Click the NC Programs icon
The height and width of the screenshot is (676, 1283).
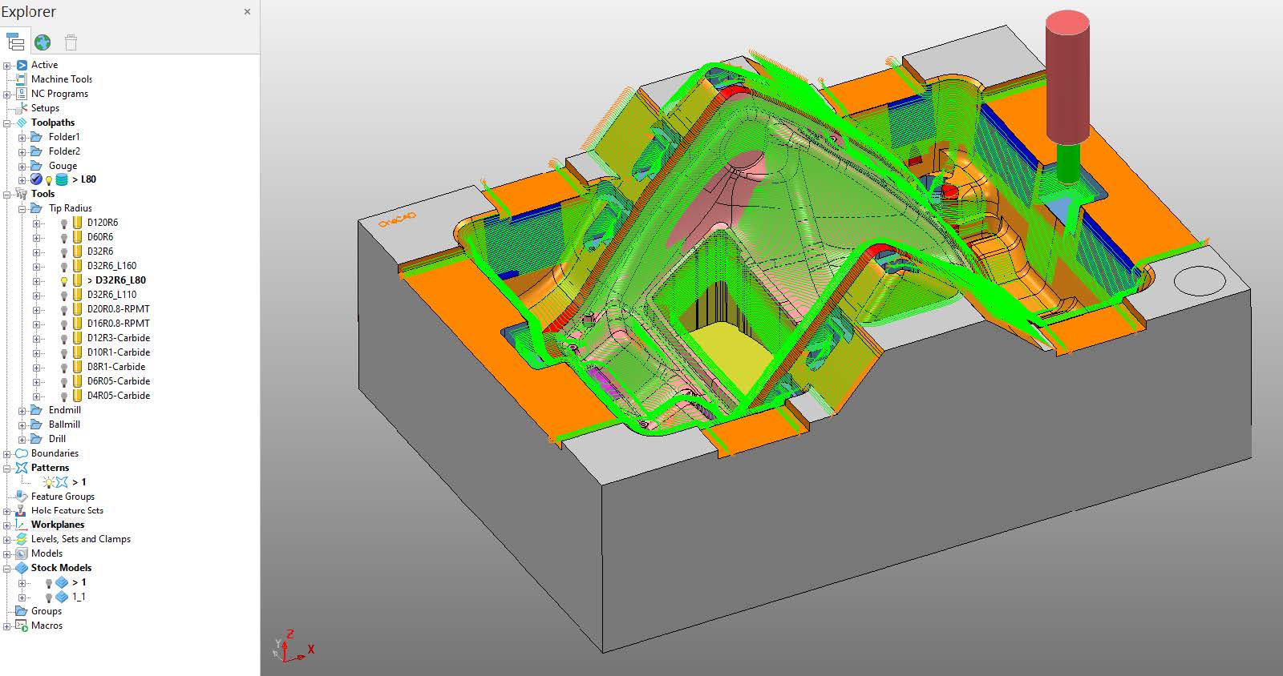(x=22, y=94)
